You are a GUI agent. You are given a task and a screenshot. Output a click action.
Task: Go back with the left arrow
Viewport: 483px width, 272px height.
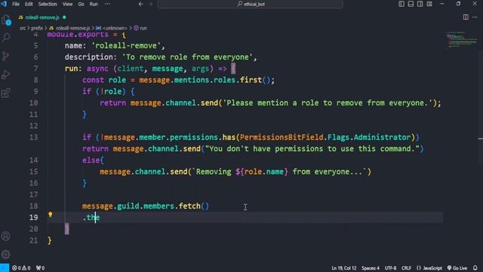point(141,4)
